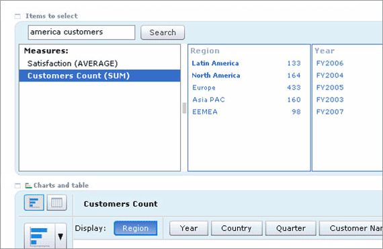383x249 pixels.
Task: Display by Year
Action: pos(189,228)
